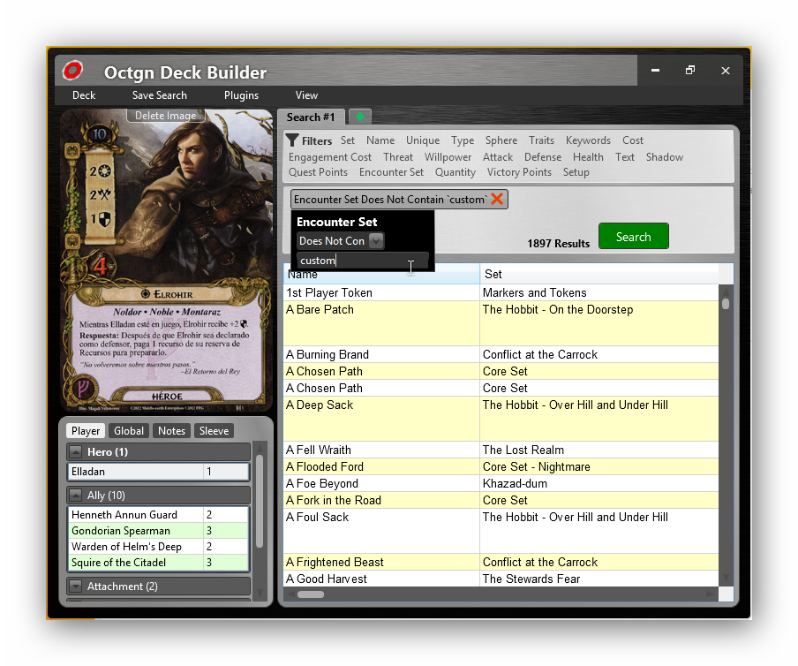Select the Player tab
Viewport: 798px width, 666px height.
(x=86, y=431)
